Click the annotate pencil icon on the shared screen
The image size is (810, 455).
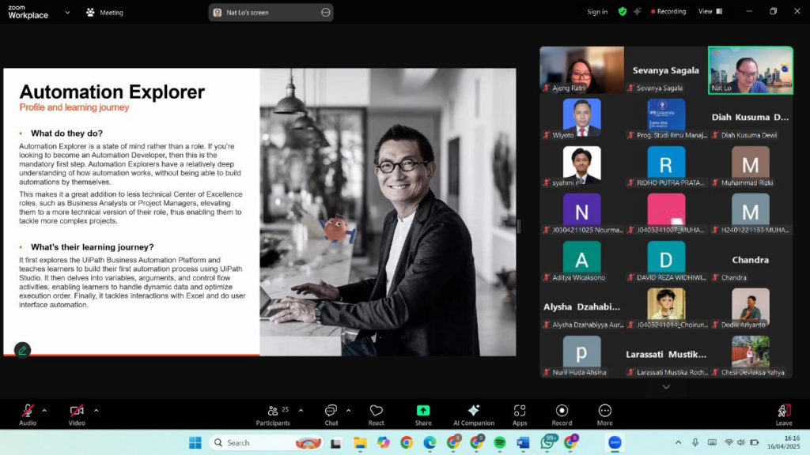pyautogui.click(x=22, y=350)
